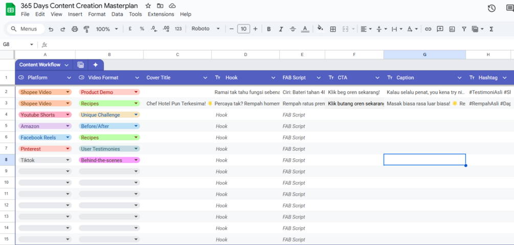
Task: Open the functions sigma menu
Action: 491,29
